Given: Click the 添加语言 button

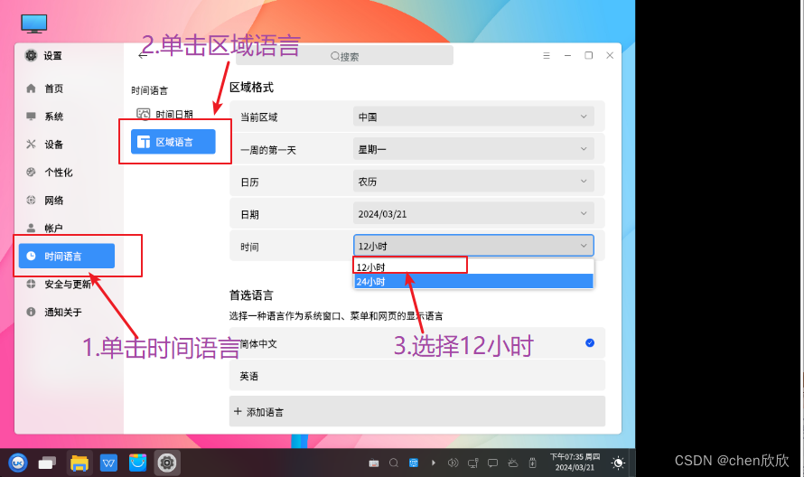Looking at the screenshot, I should tap(416, 411).
